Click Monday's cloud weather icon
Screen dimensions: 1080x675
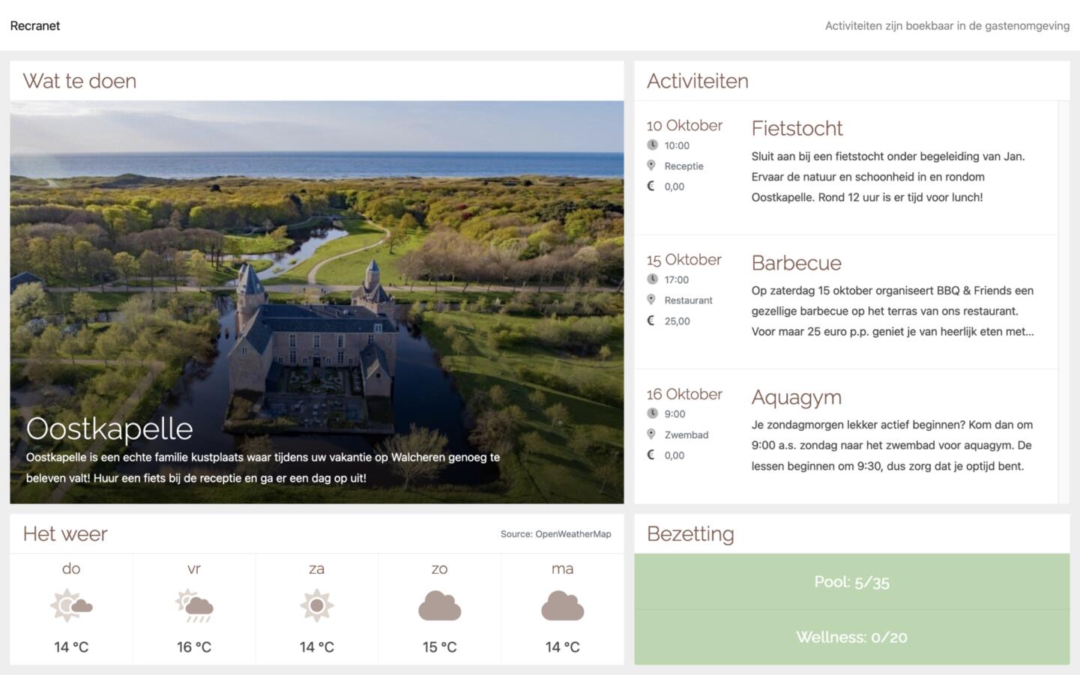click(563, 605)
